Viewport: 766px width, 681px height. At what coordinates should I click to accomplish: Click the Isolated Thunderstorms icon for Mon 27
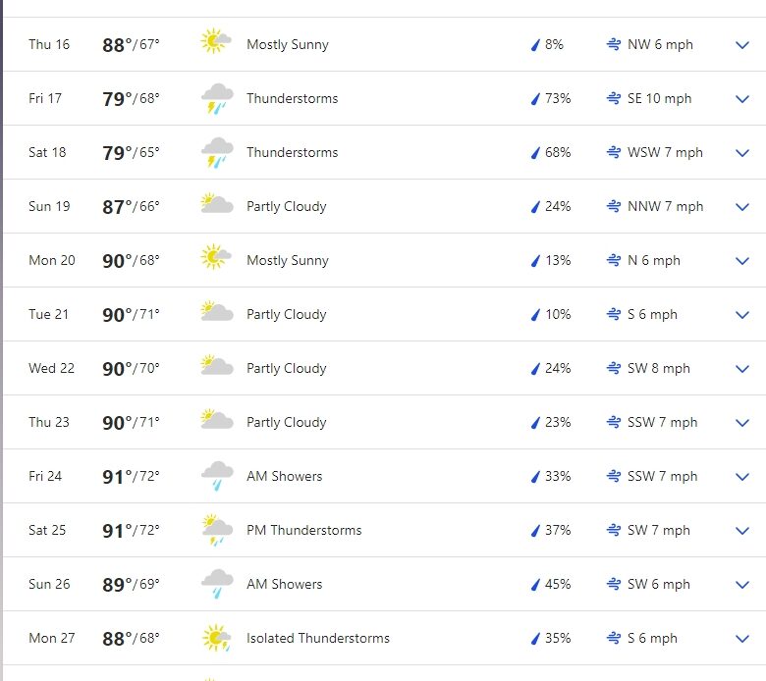216,638
